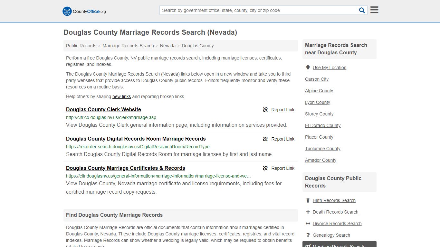Open Amador County link

point(321,160)
